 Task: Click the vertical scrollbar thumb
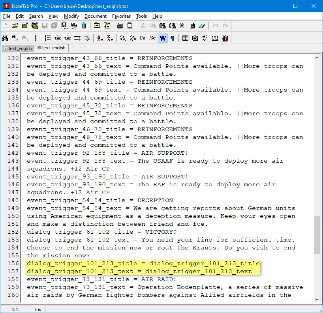[317, 234]
